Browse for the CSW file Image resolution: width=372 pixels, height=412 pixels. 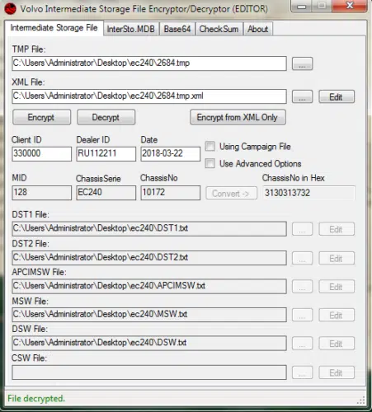[302, 372]
